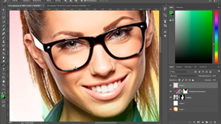Add layer style with fx icon

tap(194, 122)
